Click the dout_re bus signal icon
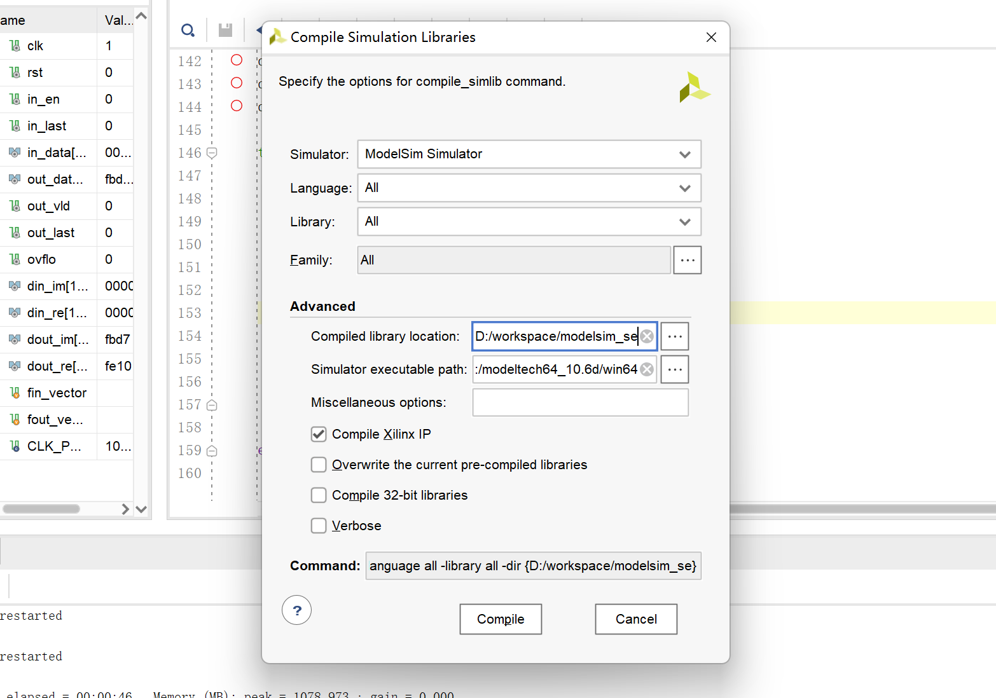This screenshot has height=698, width=996. coord(15,366)
